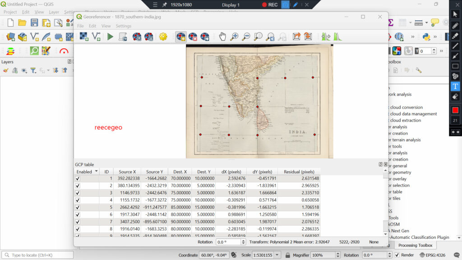Click Local Histogram Stretch icon
Screen dimensions: 462x260
pyautogui.click(x=337, y=37)
